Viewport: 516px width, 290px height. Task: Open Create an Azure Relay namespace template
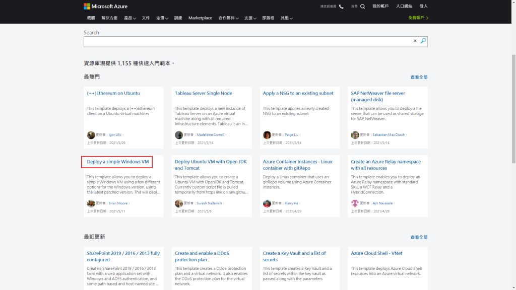[385, 165]
